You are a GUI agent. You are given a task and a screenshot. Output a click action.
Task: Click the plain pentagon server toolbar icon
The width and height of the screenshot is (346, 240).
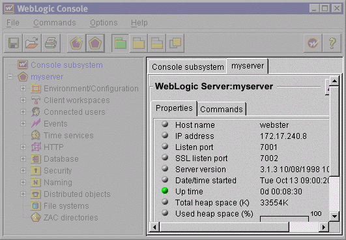pyautogui.click(x=95, y=43)
